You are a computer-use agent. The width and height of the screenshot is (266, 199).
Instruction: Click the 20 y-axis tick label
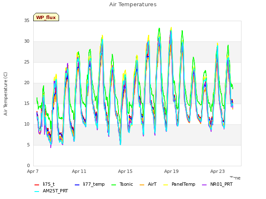pos(27,83)
